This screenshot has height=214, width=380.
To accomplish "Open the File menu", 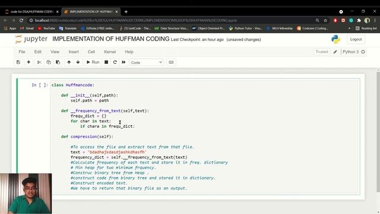I will (22, 52).
